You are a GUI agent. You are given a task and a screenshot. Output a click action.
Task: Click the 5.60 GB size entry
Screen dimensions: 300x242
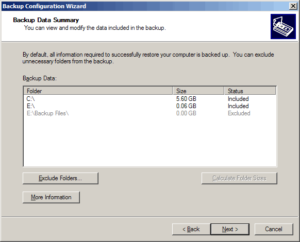(x=186, y=99)
